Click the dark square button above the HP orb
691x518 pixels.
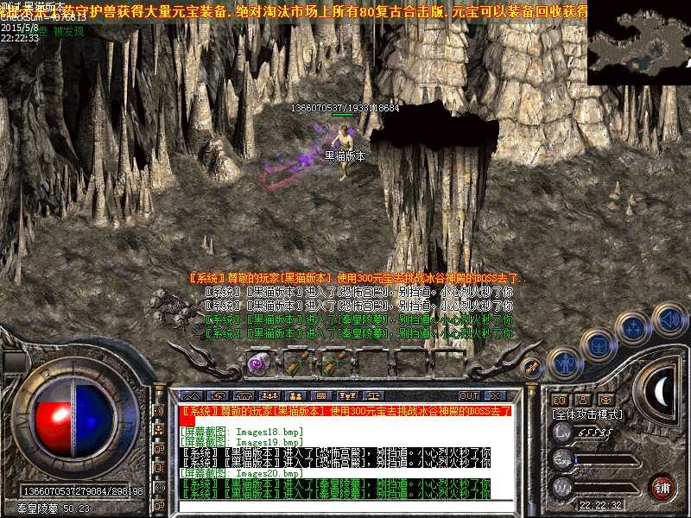[16, 362]
